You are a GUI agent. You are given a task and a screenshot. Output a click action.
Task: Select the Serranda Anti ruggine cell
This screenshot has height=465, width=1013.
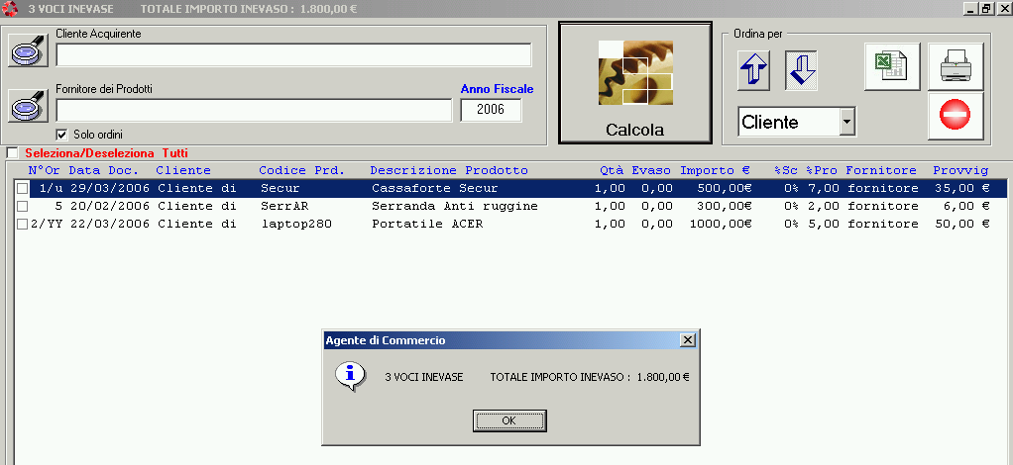tap(455, 207)
